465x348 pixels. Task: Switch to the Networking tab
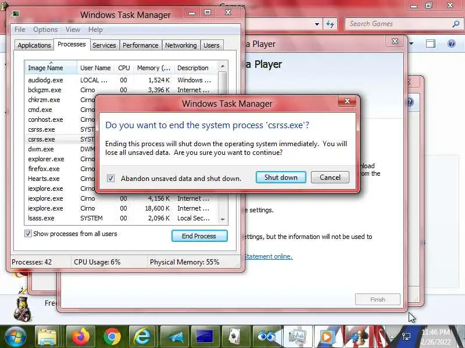click(181, 45)
